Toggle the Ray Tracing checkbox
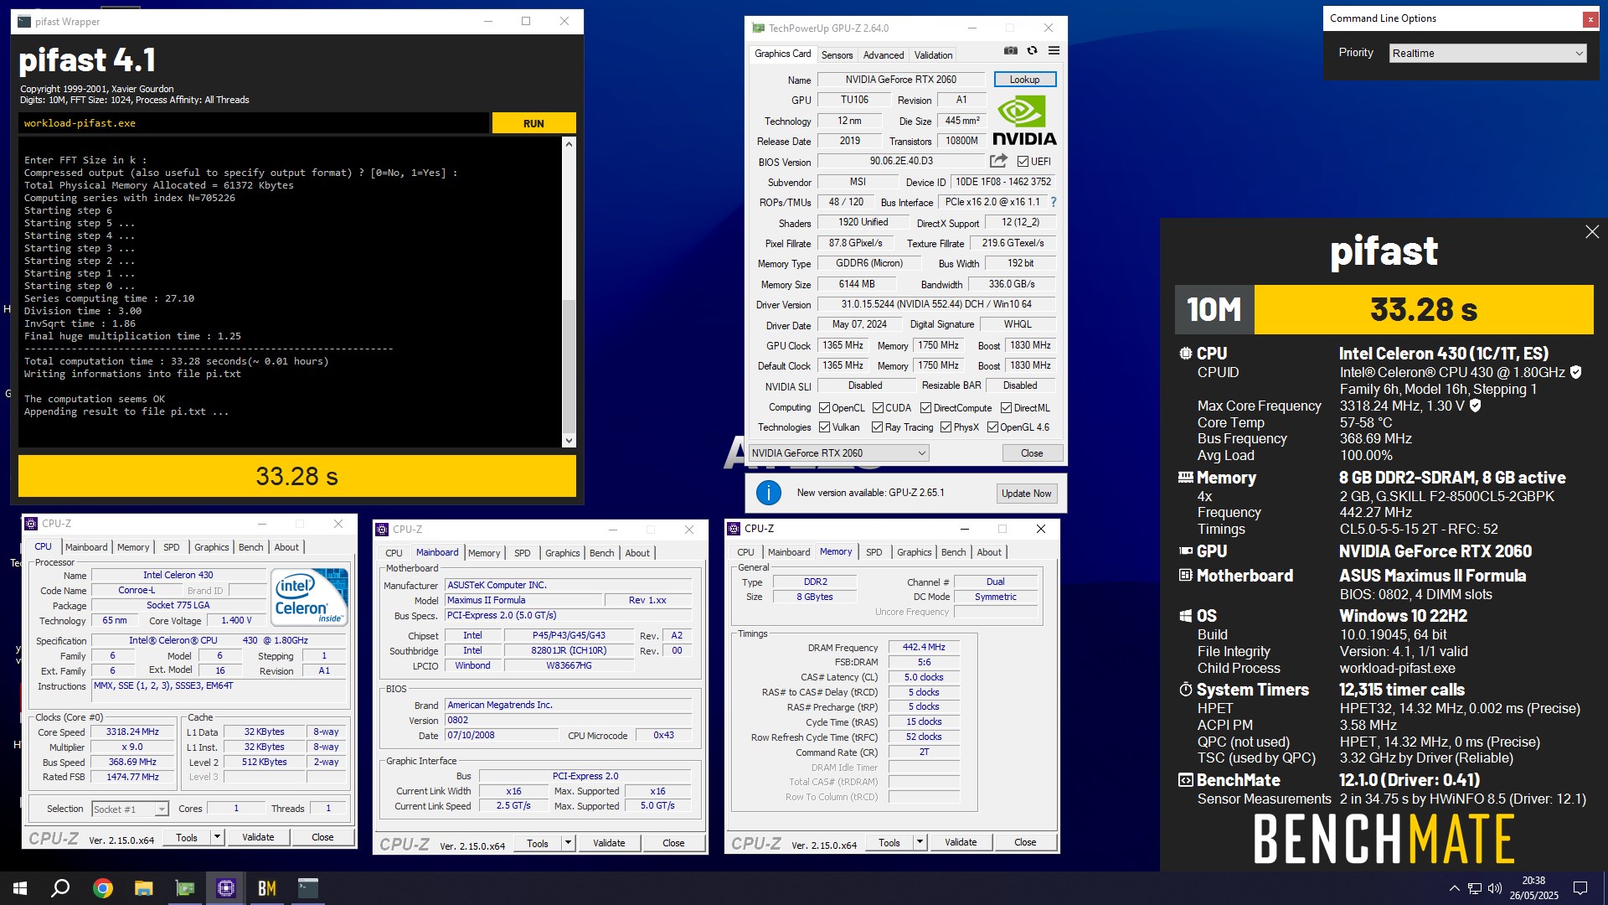 pyautogui.click(x=877, y=427)
